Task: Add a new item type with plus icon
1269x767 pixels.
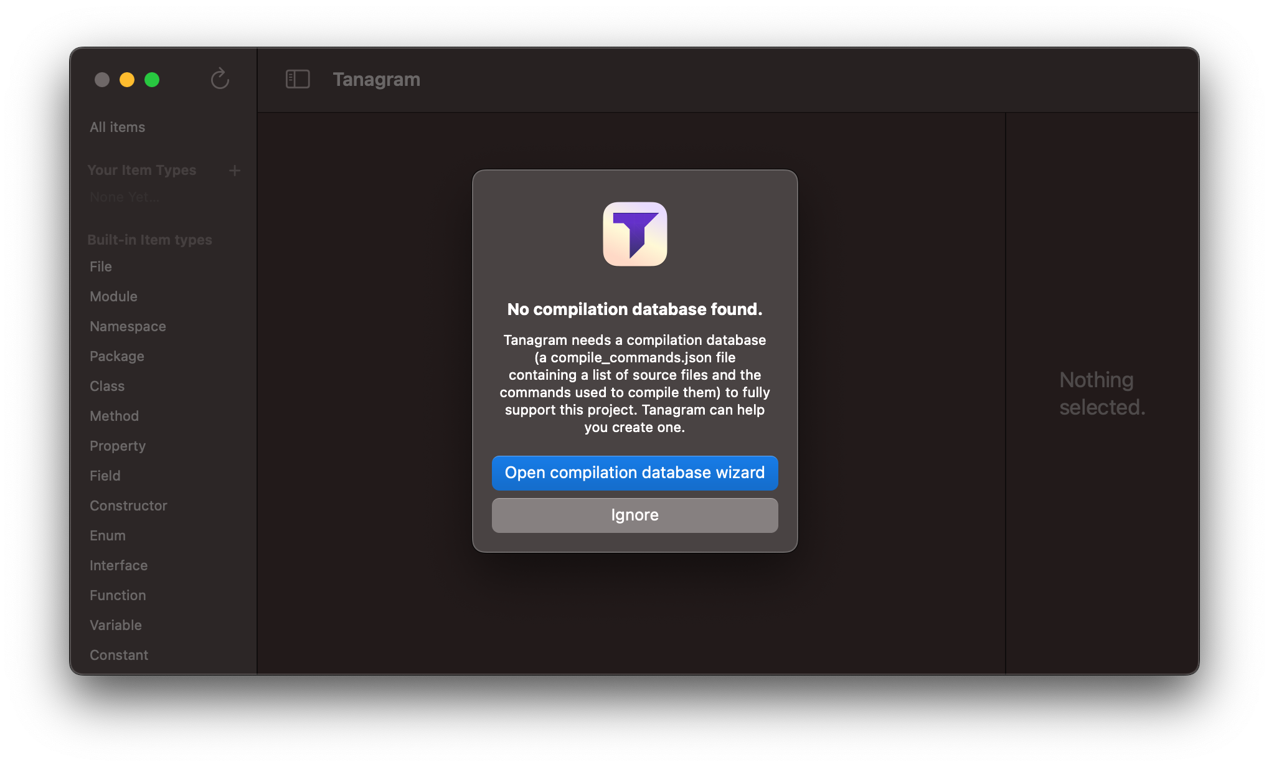Action: [235, 171]
